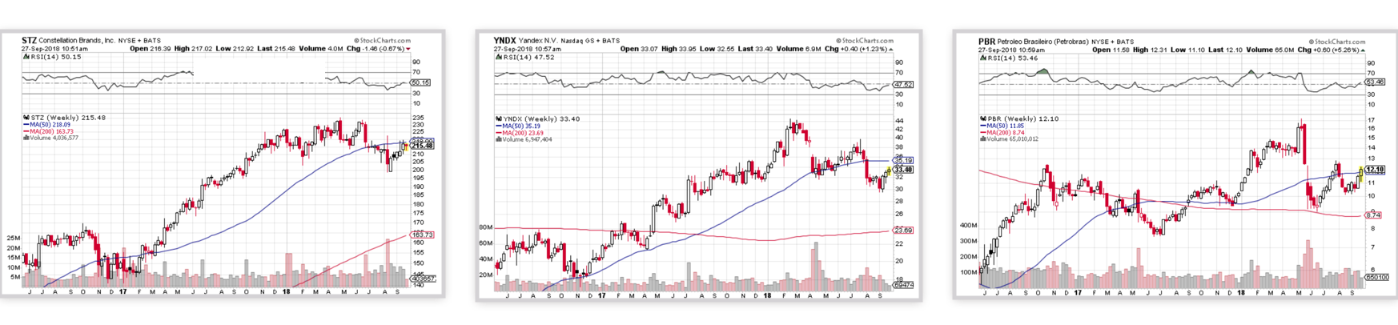This screenshot has height=325, width=1398.
Task: Click the blue 35.19 price tag on YNDX axis
Action: (x=903, y=161)
